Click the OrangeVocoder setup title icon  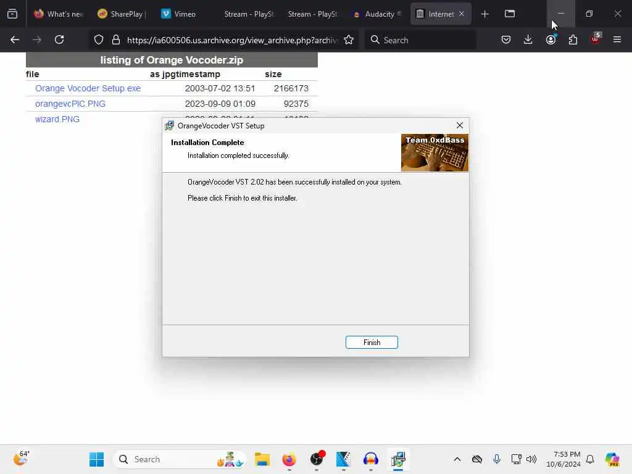click(x=169, y=125)
